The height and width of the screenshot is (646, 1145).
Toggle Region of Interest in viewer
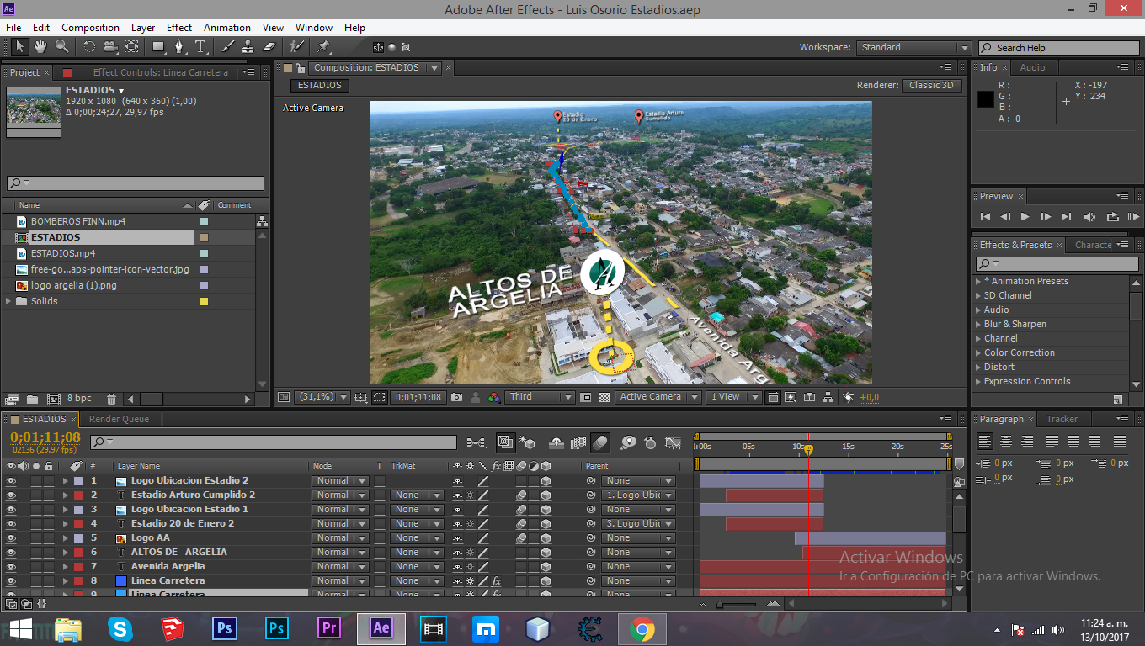(380, 397)
